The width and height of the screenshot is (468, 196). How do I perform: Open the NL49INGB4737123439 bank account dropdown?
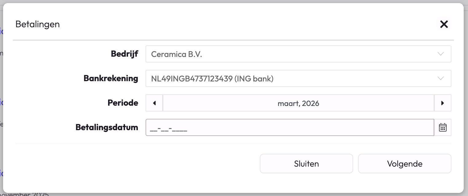click(292, 78)
